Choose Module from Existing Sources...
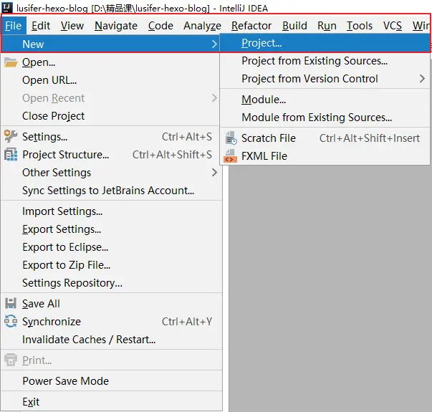Image resolution: width=432 pixels, height=412 pixels. pyautogui.click(x=325, y=117)
